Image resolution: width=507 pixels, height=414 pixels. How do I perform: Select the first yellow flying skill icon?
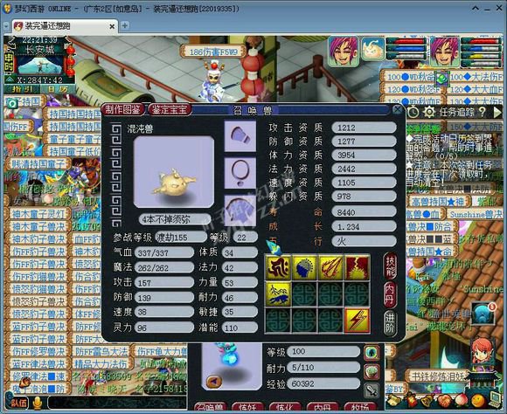(278, 267)
